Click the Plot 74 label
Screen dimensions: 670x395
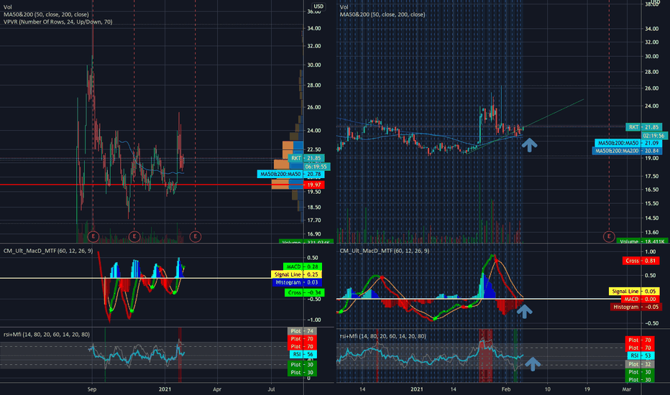coord(302,331)
